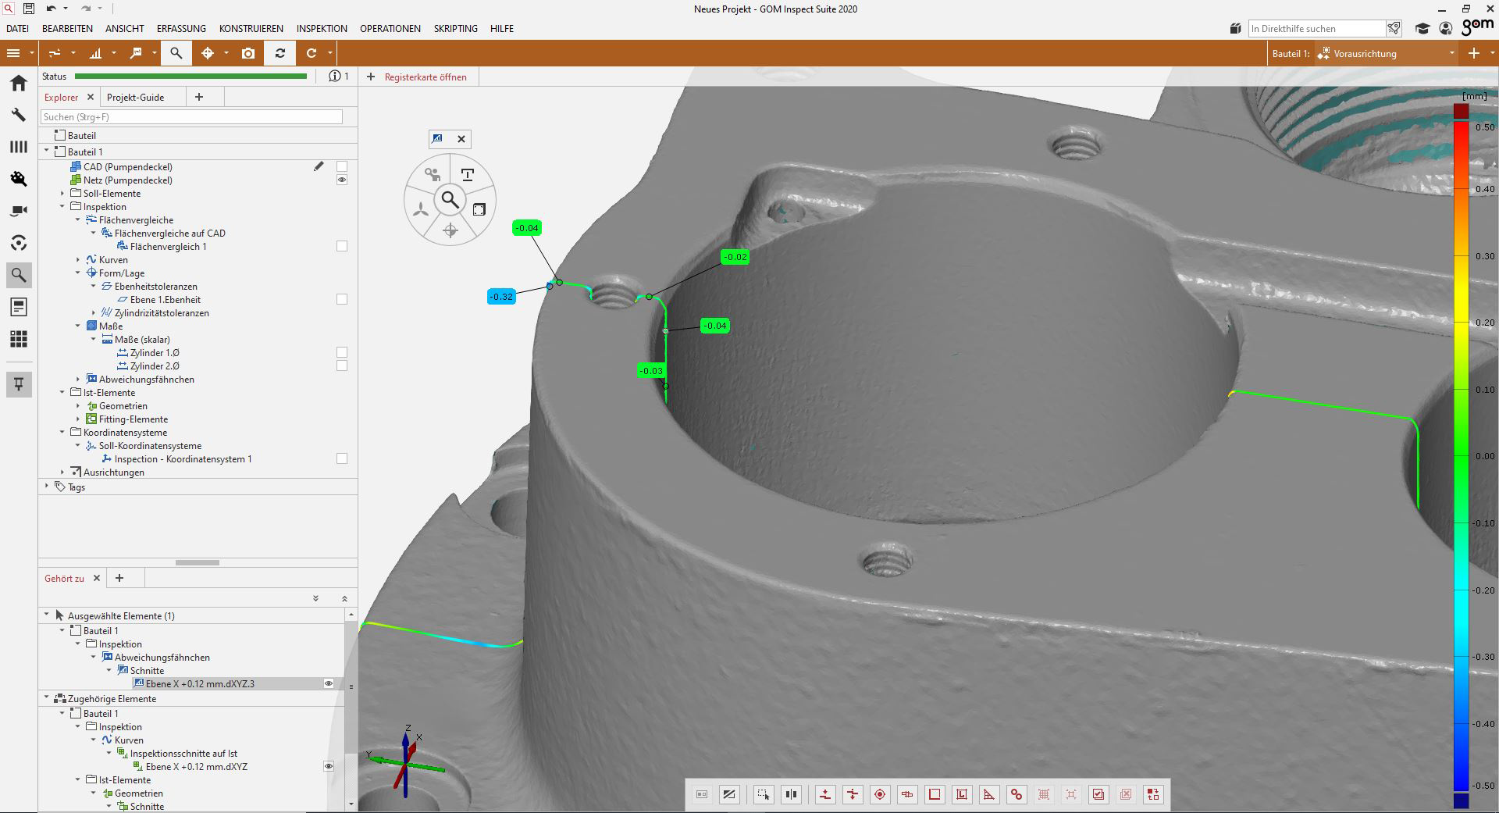1499x813 pixels.
Task: Click the green Status progress bar
Action: click(x=191, y=76)
